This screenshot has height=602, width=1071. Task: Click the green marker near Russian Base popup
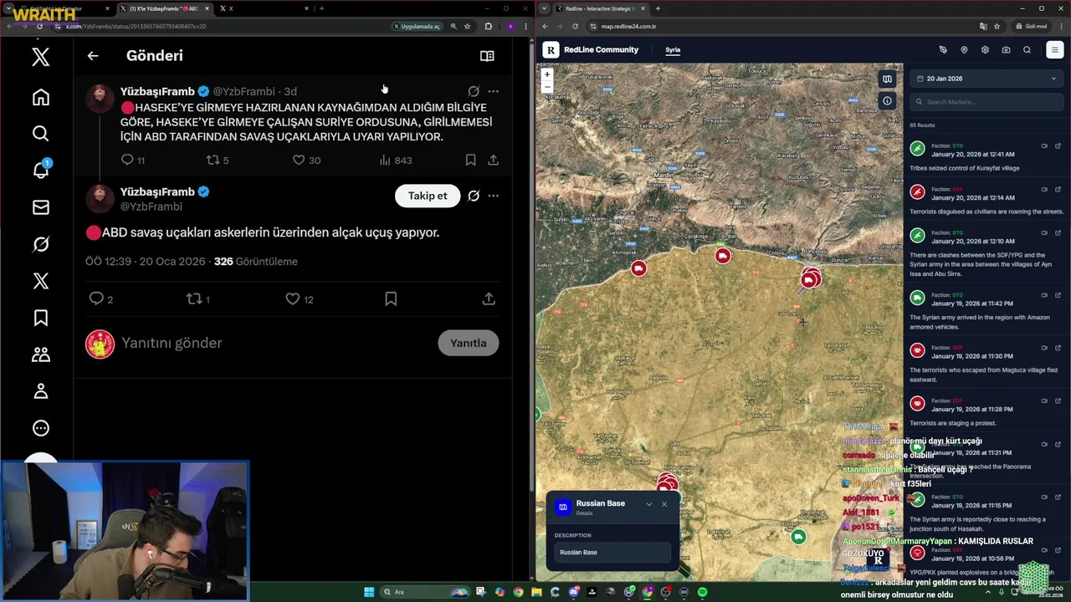click(x=798, y=537)
